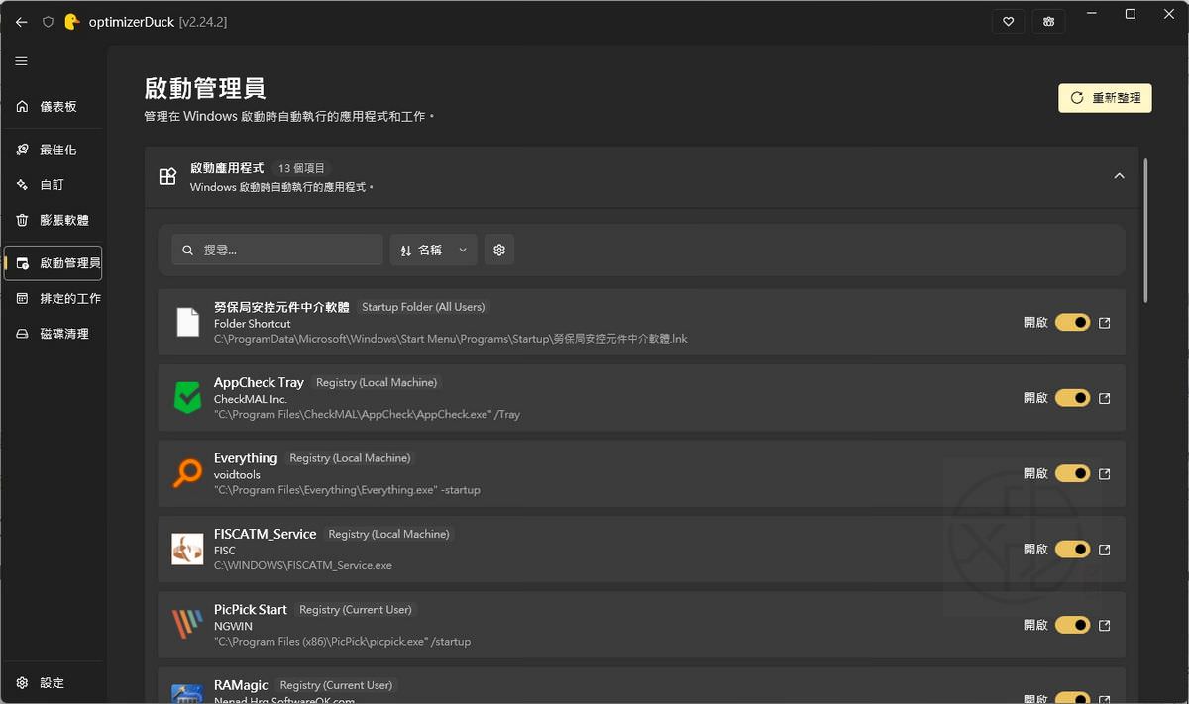Click the Everything.exe -startup path text

tap(347, 490)
